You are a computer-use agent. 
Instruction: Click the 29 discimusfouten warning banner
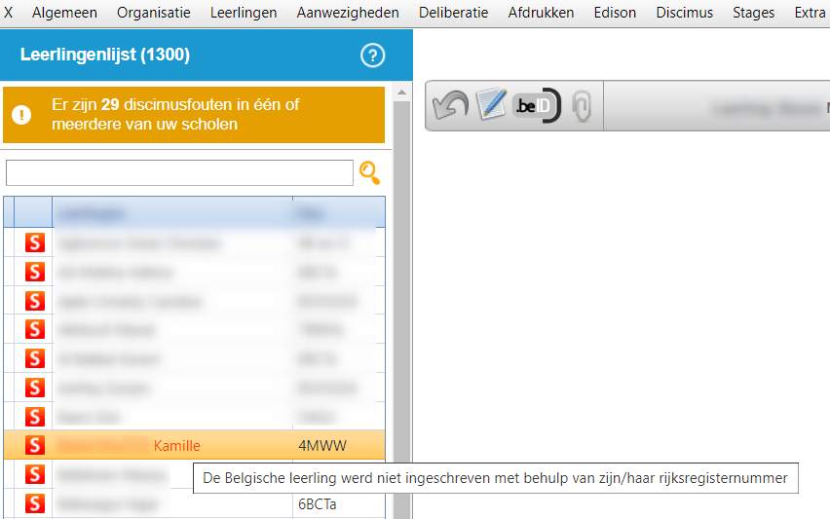click(195, 115)
